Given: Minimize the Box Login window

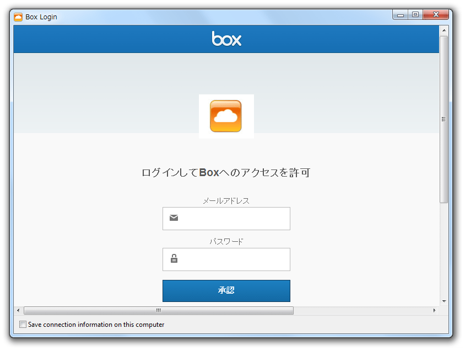Looking at the screenshot, I should coord(401,15).
